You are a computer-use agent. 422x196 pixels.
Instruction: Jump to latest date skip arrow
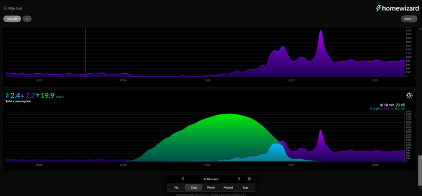249,179
